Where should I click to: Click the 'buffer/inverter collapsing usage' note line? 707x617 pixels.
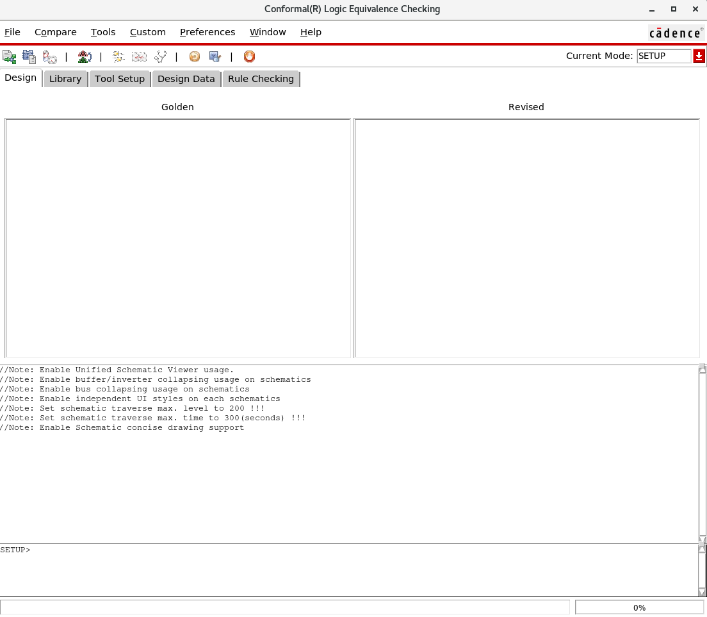[x=156, y=379]
